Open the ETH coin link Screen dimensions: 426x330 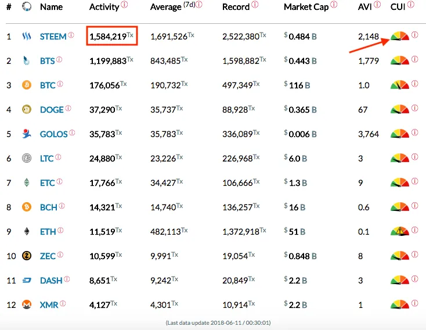(48, 232)
